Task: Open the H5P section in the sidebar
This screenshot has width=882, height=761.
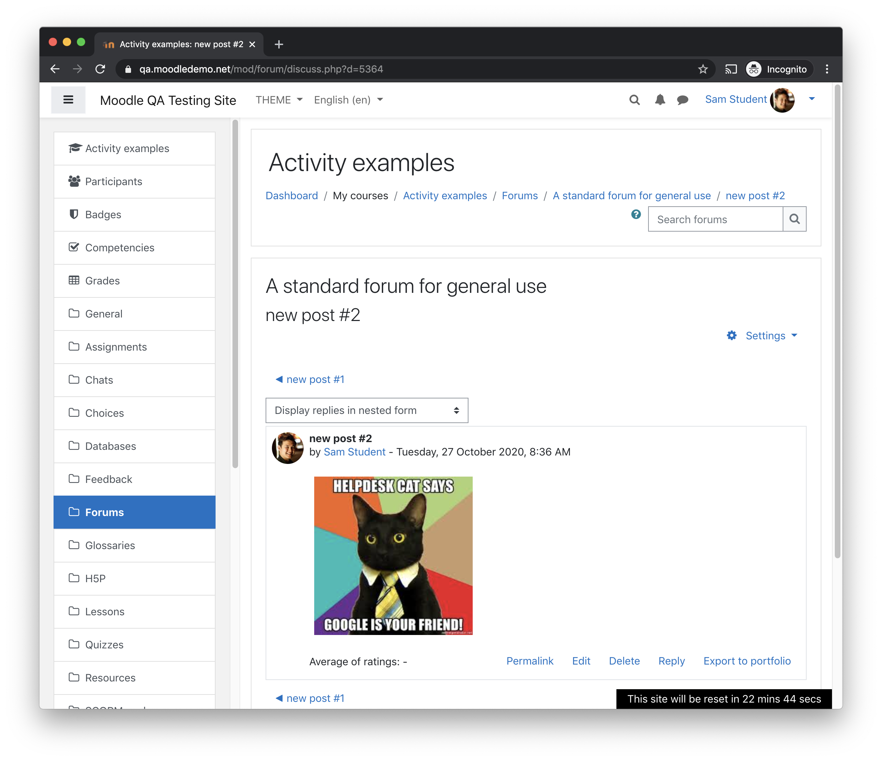Action: point(135,579)
